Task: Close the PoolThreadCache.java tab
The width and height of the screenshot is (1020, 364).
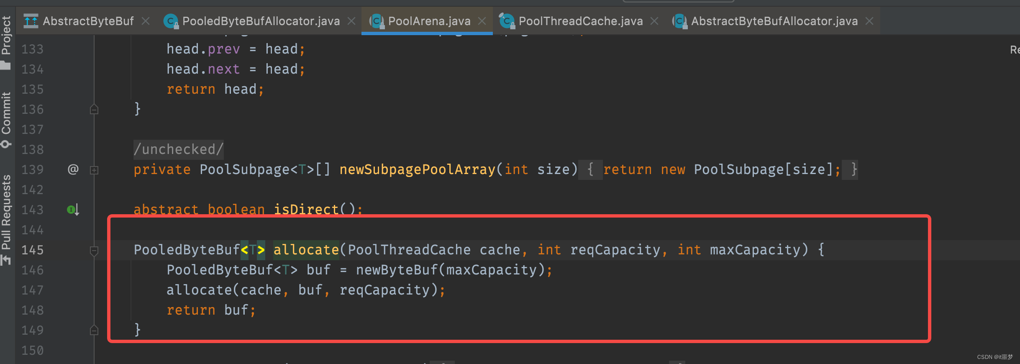Action: pyautogui.click(x=654, y=21)
